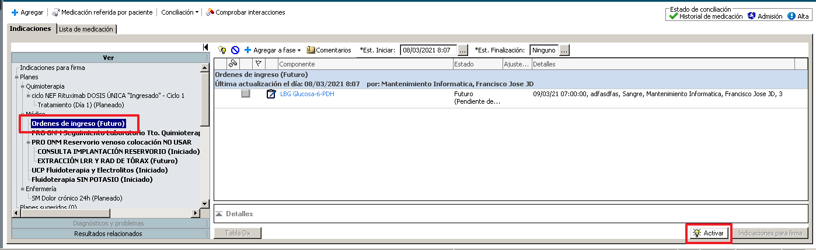
Task: Click the Comprobar interacciones pill icon
Action: 210,12
